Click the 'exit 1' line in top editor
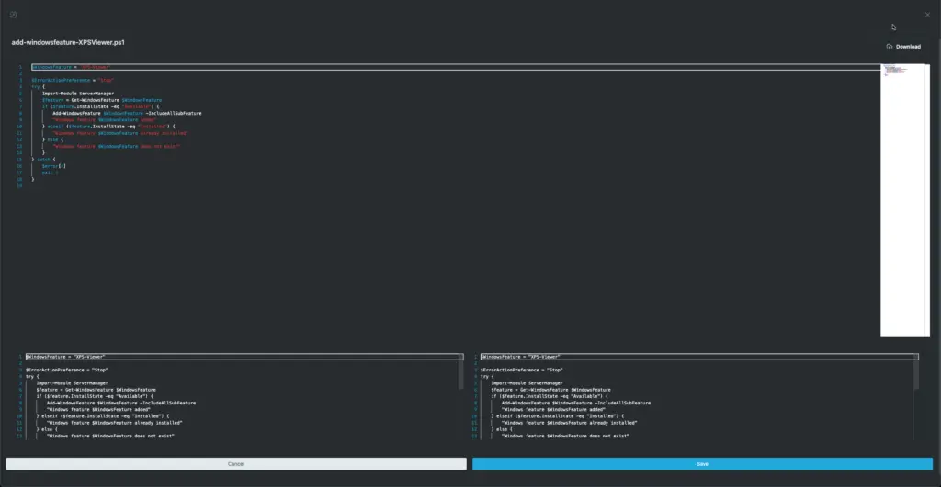 pyautogui.click(x=51, y=172)
